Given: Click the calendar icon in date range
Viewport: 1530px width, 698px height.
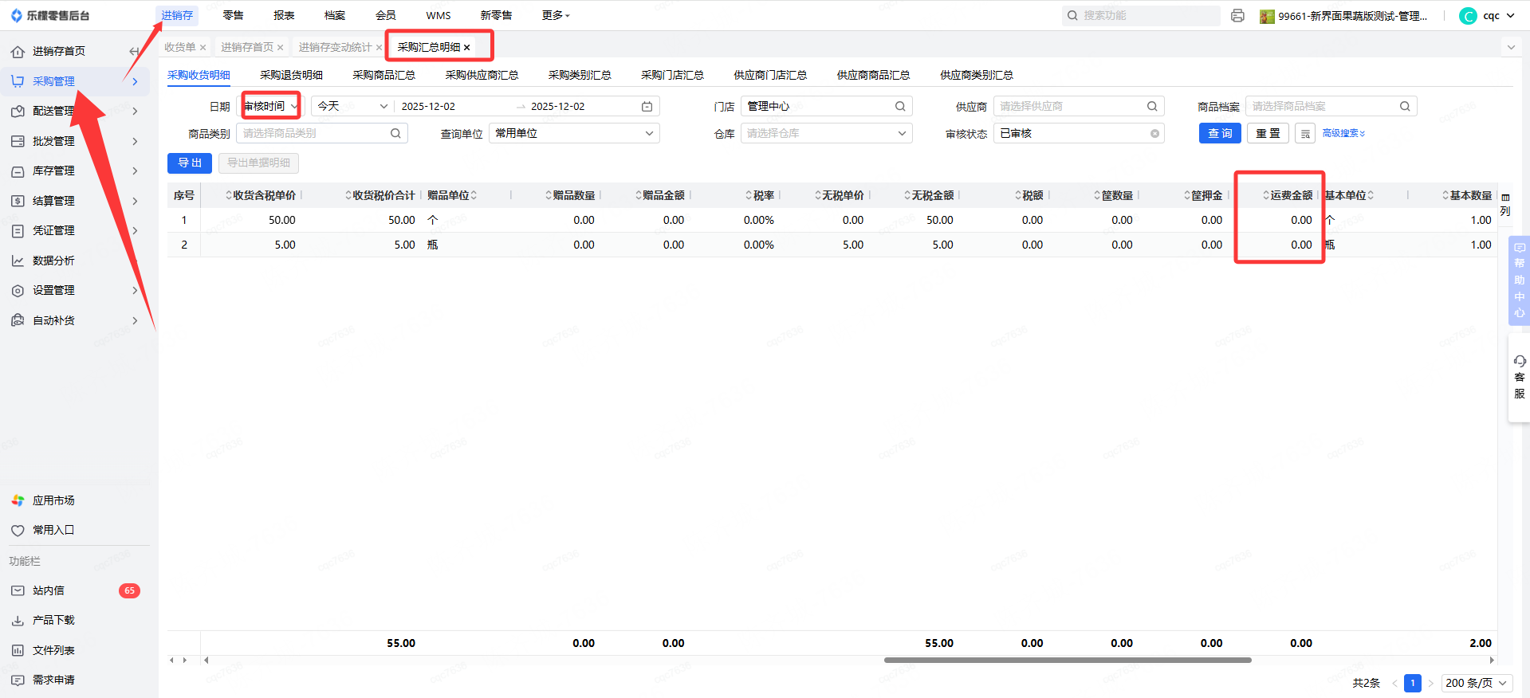Looking at the screenshot, I should (647, 106).
